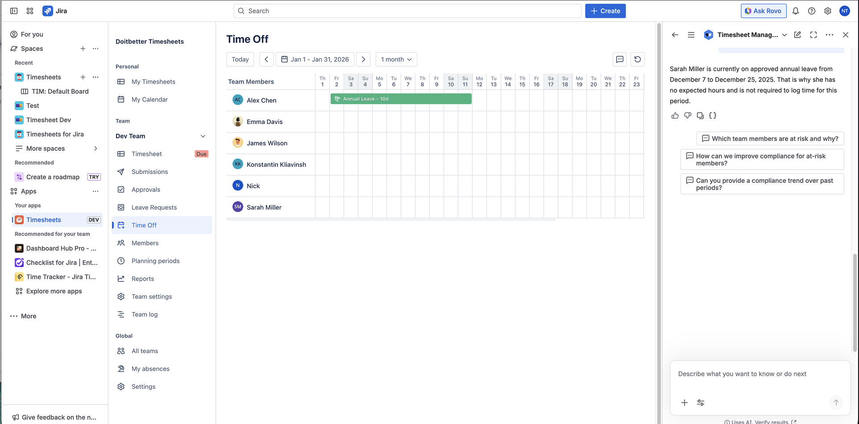Open Give feedback link at bottom
Image resolution: width=859 pixels, height=424 pixels.
click(x=54, y=417)
